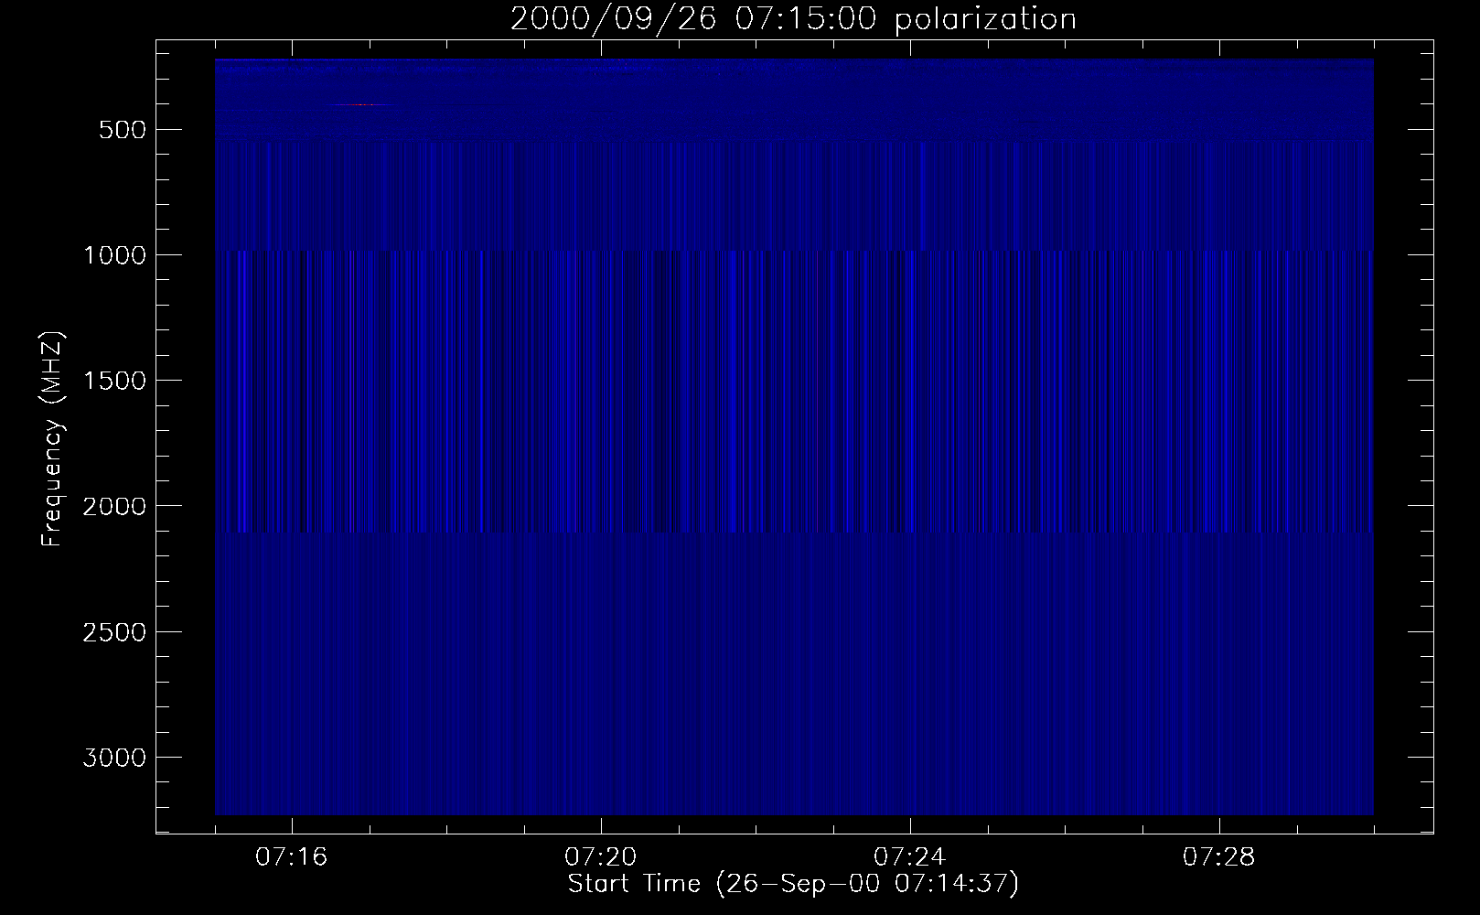The image size is (1480, 915).
Task: Click the 1000 frequency tick label
Action: pyautogui.click(x=114, y=255)
